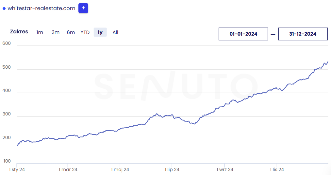Click the 1 lip 24 axis marker

172,169
